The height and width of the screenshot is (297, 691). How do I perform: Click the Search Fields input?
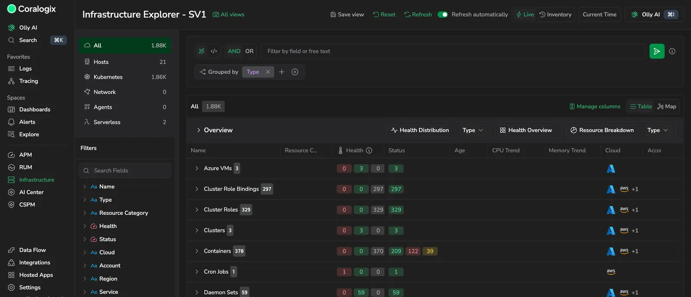(125, 171)
